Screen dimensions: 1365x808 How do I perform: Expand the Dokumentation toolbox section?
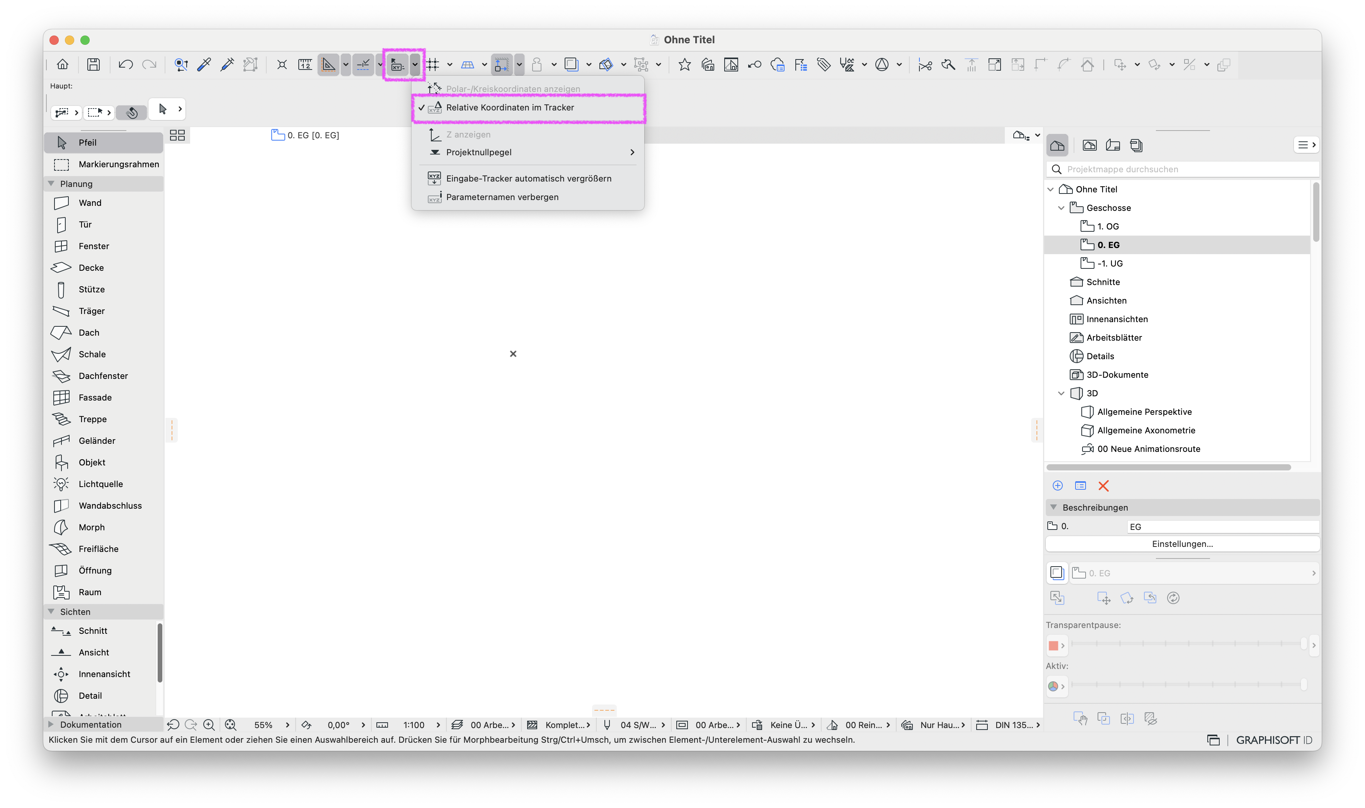[51, 725]
